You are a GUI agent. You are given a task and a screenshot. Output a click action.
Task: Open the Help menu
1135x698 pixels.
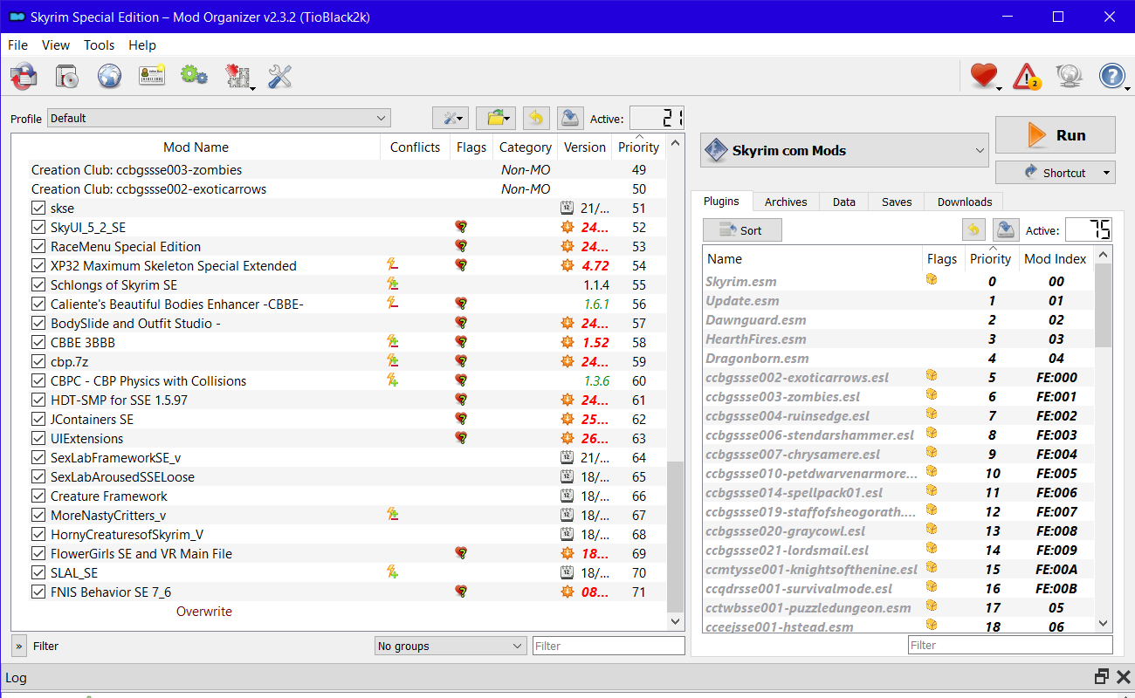tap(142, 45)
